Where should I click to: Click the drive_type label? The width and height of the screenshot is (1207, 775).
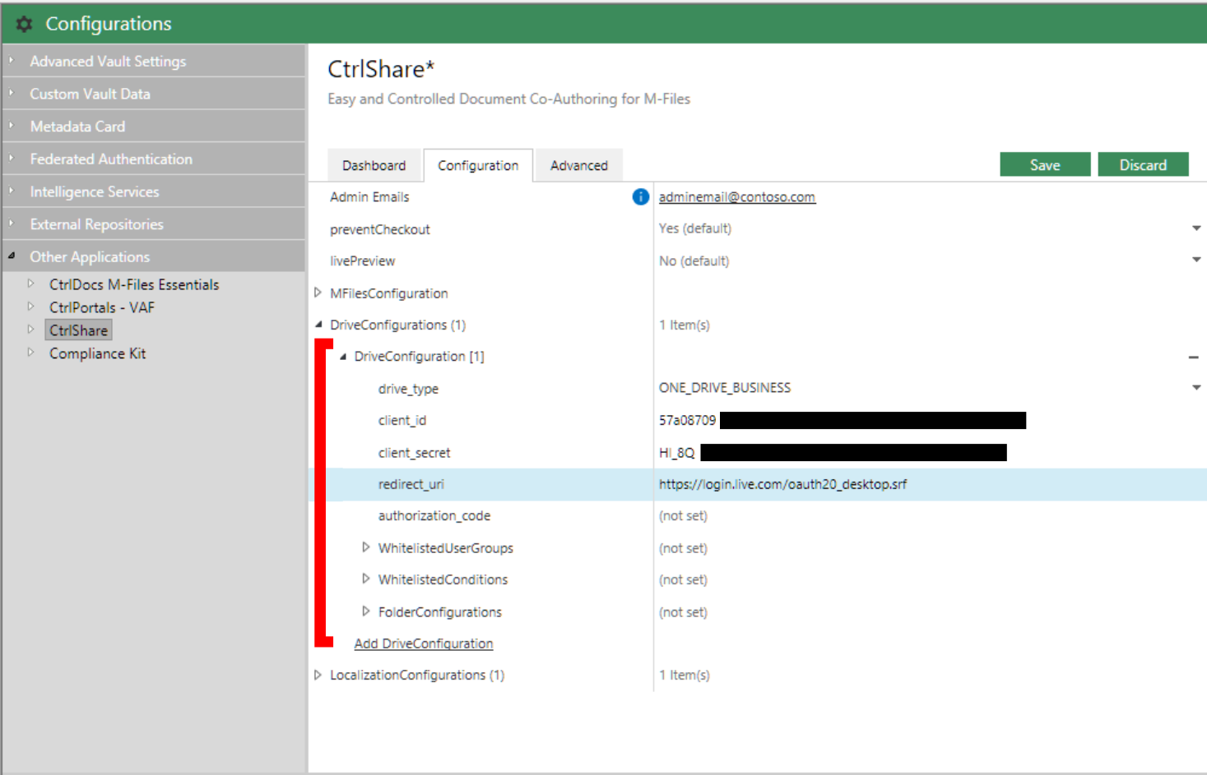click(x=408, y=389)
